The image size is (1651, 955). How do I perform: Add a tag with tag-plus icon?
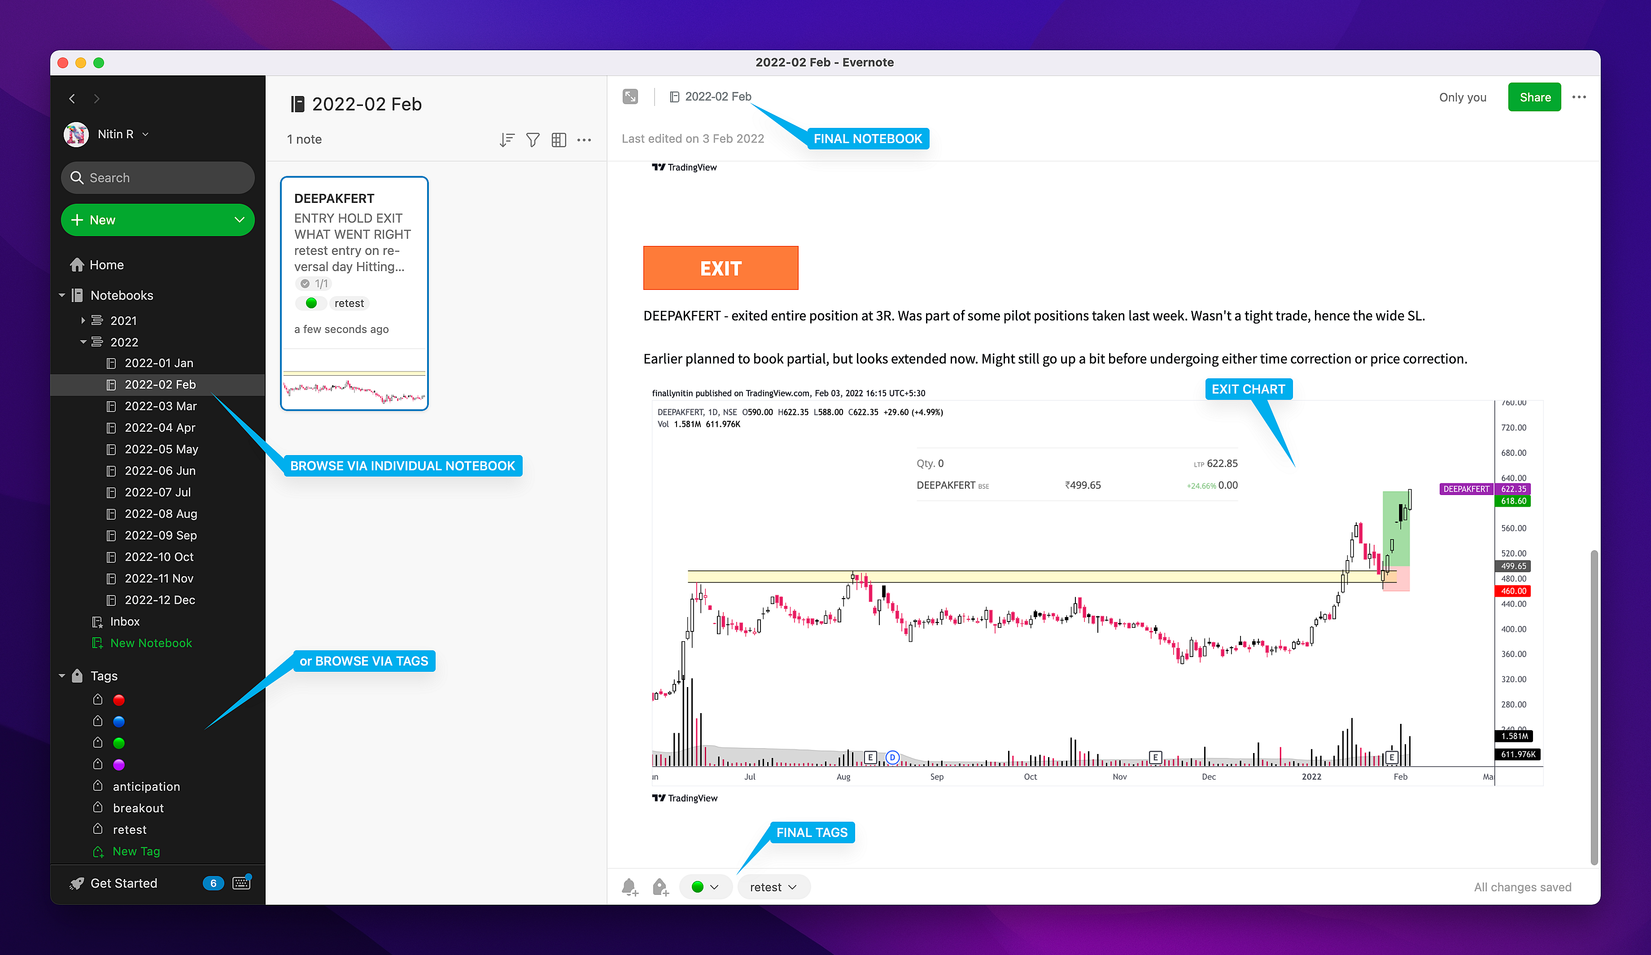coord(660,887)
